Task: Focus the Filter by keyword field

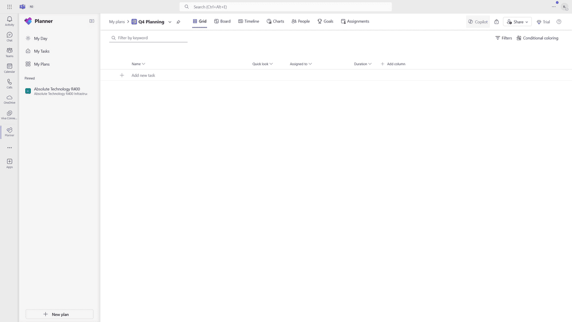Action: (148, 38)
